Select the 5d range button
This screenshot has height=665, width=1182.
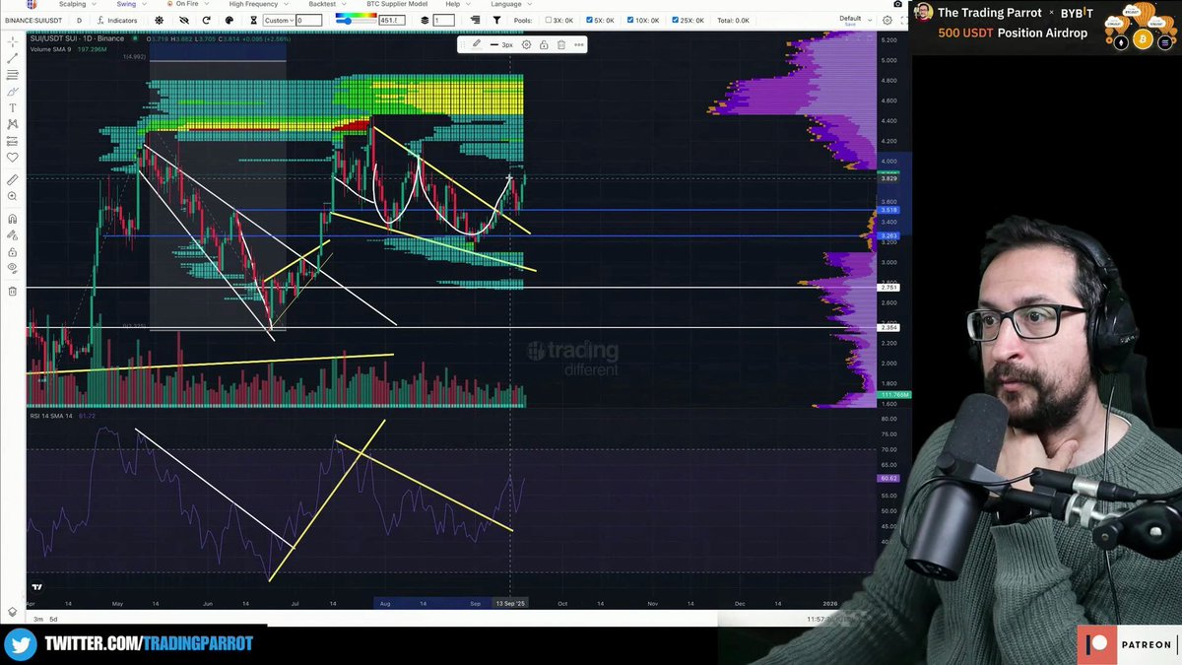(x=54, y=619)
